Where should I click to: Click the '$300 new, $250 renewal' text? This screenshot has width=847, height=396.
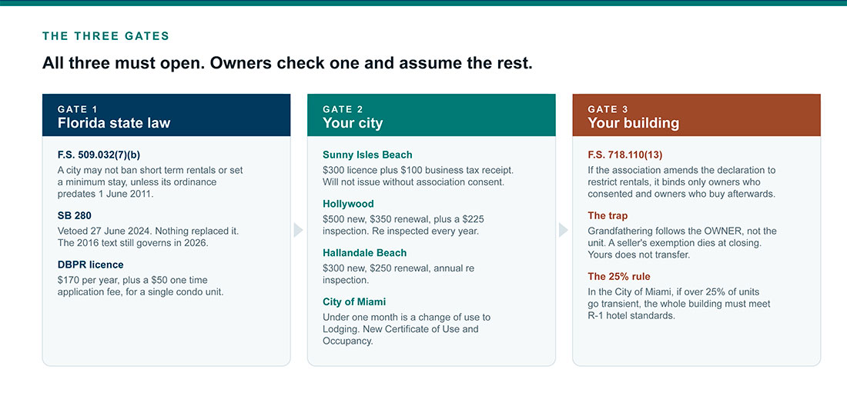[399, 274]
